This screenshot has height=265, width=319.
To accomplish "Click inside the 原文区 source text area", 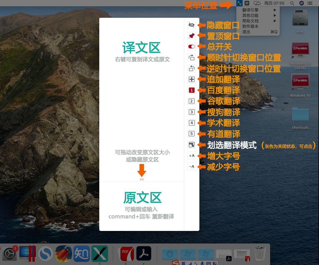I will coord(142,206).
